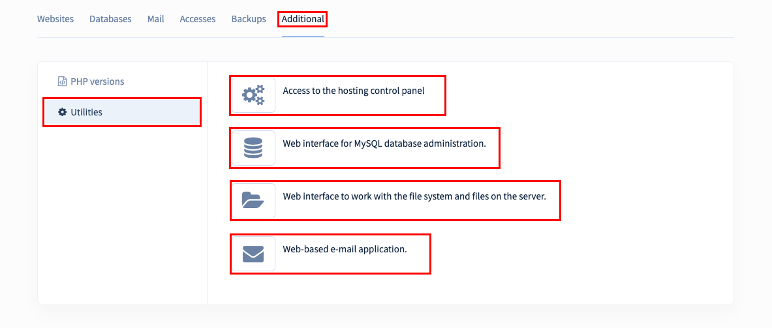This screenshot has width=772, height=328.
Task: Click 'Access to the hosting control panel' text
Action: pos(354,91)
